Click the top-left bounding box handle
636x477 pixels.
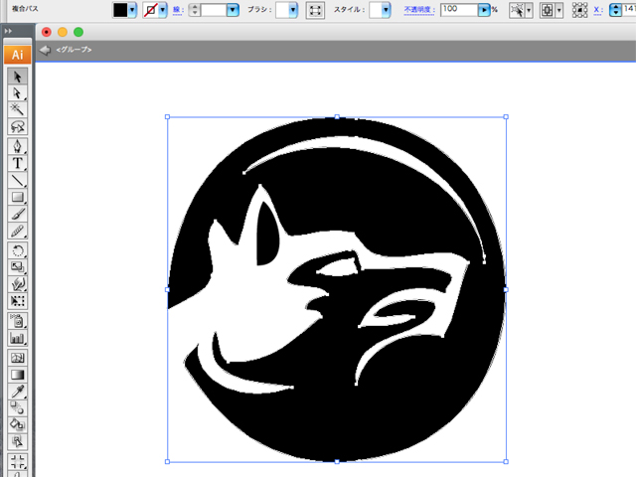pyautogui.click(x=168, y=117)
